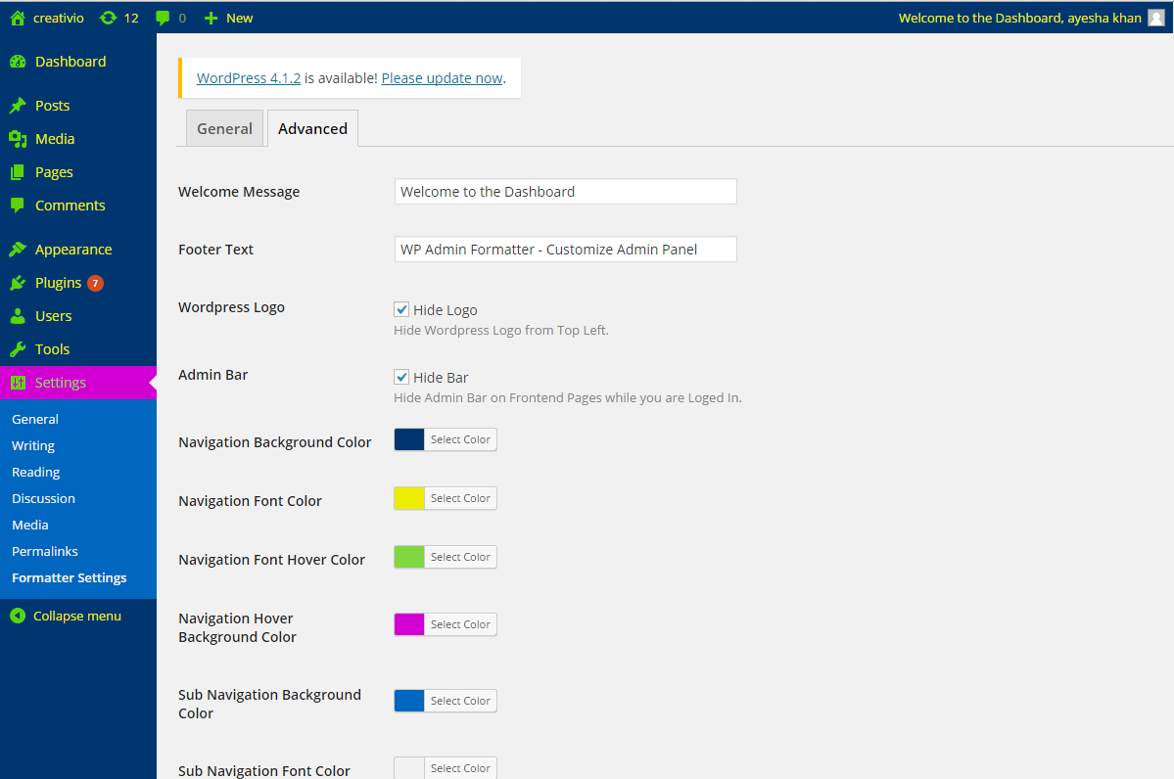Select Color for Sub Navigation Font Color
Screen dimensions: 1174x779
460,768
